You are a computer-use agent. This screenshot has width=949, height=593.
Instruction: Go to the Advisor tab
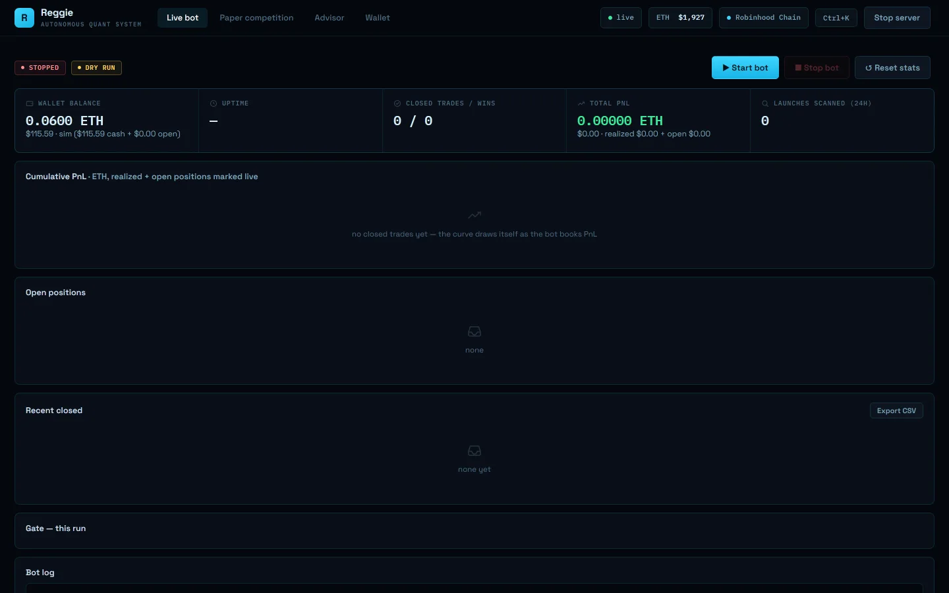click(x=330, y=18)
